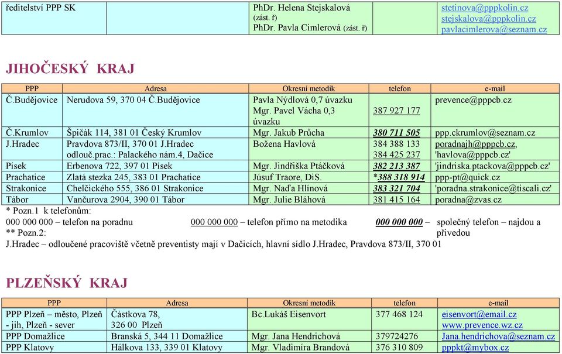Screen dimensions: 562x354
Task: Click the name Mgr. Vladimíra Brandová
Action: 300,347
